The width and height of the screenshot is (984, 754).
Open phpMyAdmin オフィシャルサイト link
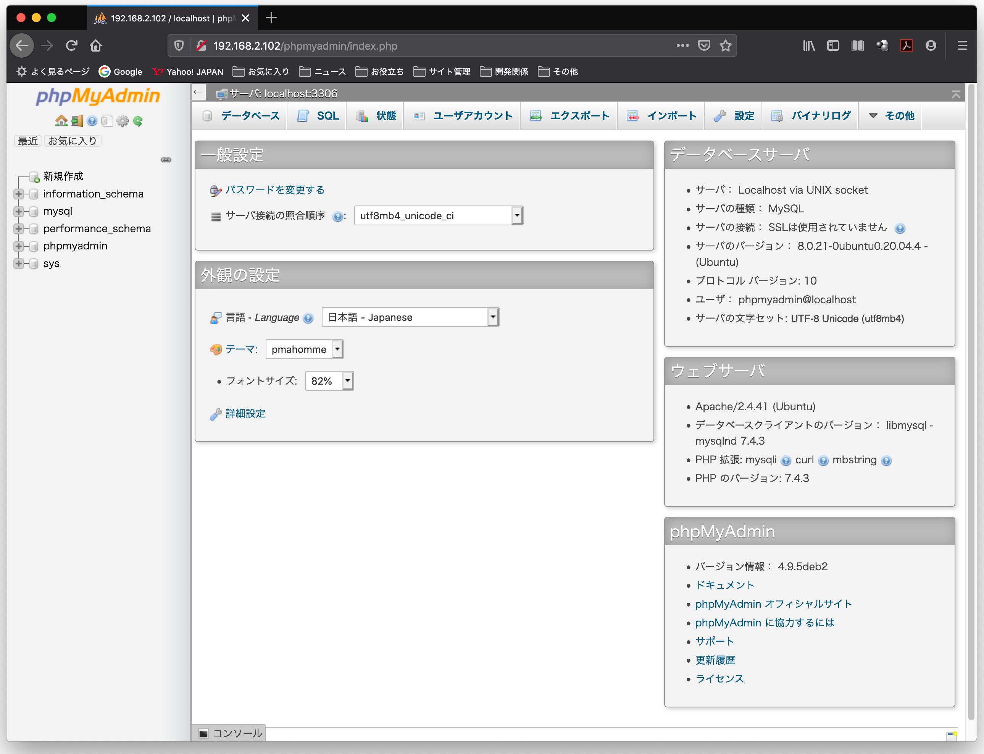(x=774, y=604)
